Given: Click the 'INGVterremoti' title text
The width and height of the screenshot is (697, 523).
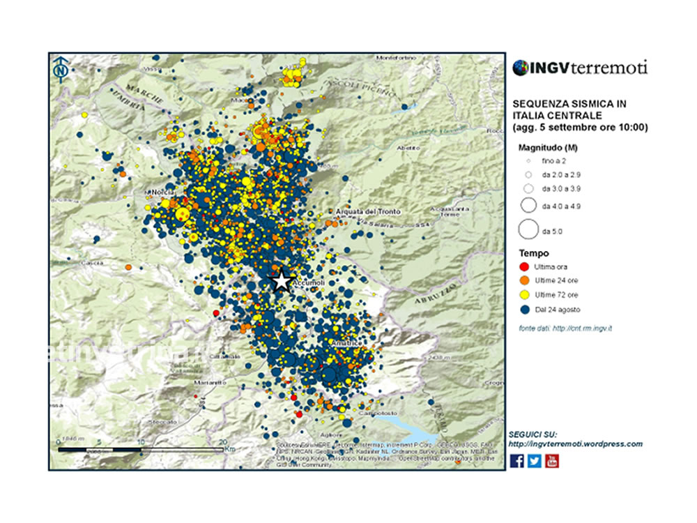Looking at the screenshot, I should (588, 68).
